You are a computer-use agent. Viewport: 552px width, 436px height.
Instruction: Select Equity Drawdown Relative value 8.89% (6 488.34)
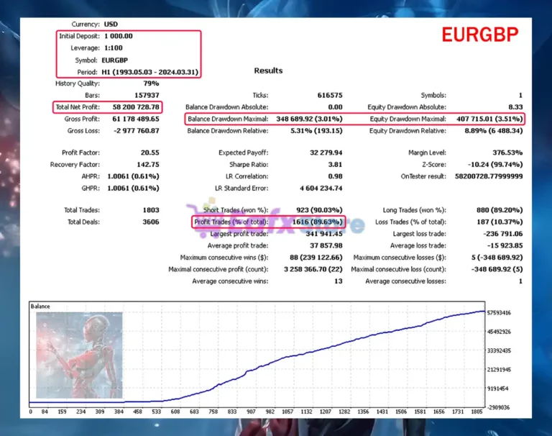tap(494, 131)
